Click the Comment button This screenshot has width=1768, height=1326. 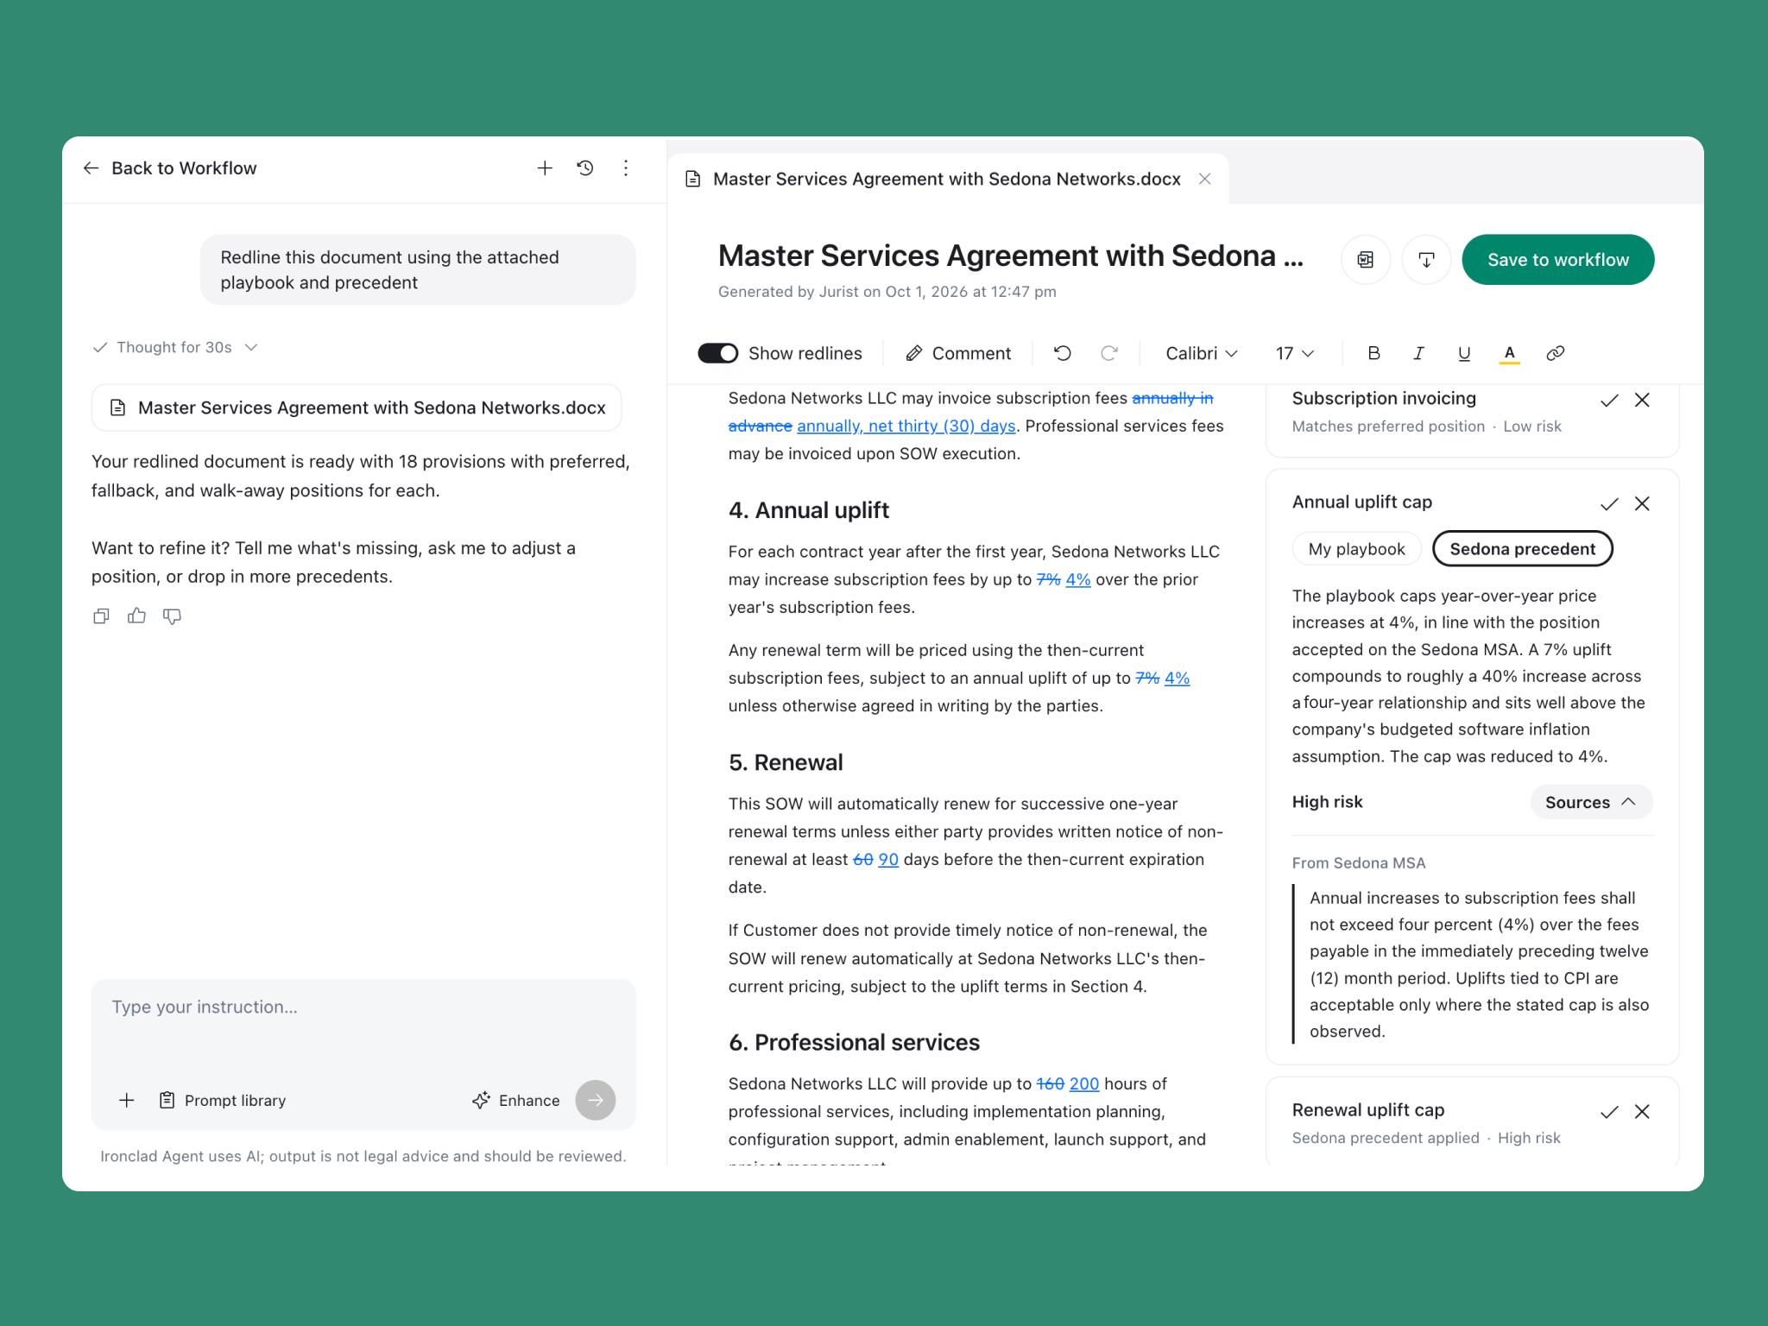click(x=957, y=353)
